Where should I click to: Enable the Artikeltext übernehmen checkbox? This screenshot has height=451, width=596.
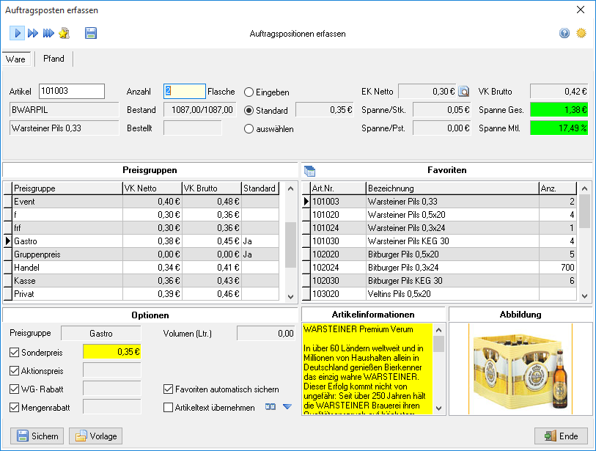[168, 408]
